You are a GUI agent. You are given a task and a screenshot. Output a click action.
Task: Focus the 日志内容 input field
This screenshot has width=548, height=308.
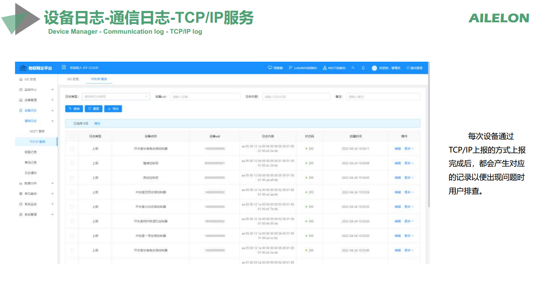[296, 97]
